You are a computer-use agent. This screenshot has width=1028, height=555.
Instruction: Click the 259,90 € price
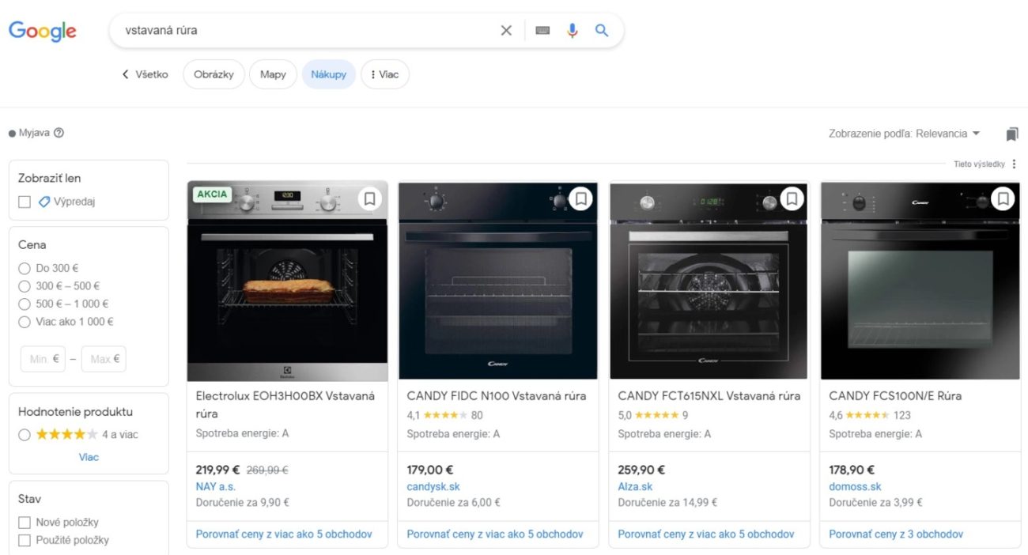(x=641, y=470)
